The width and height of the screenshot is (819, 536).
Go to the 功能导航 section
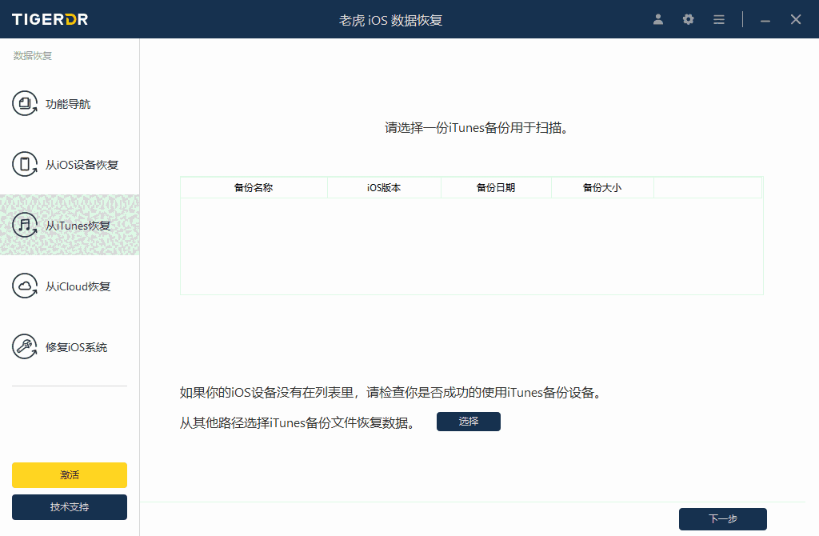70,103
